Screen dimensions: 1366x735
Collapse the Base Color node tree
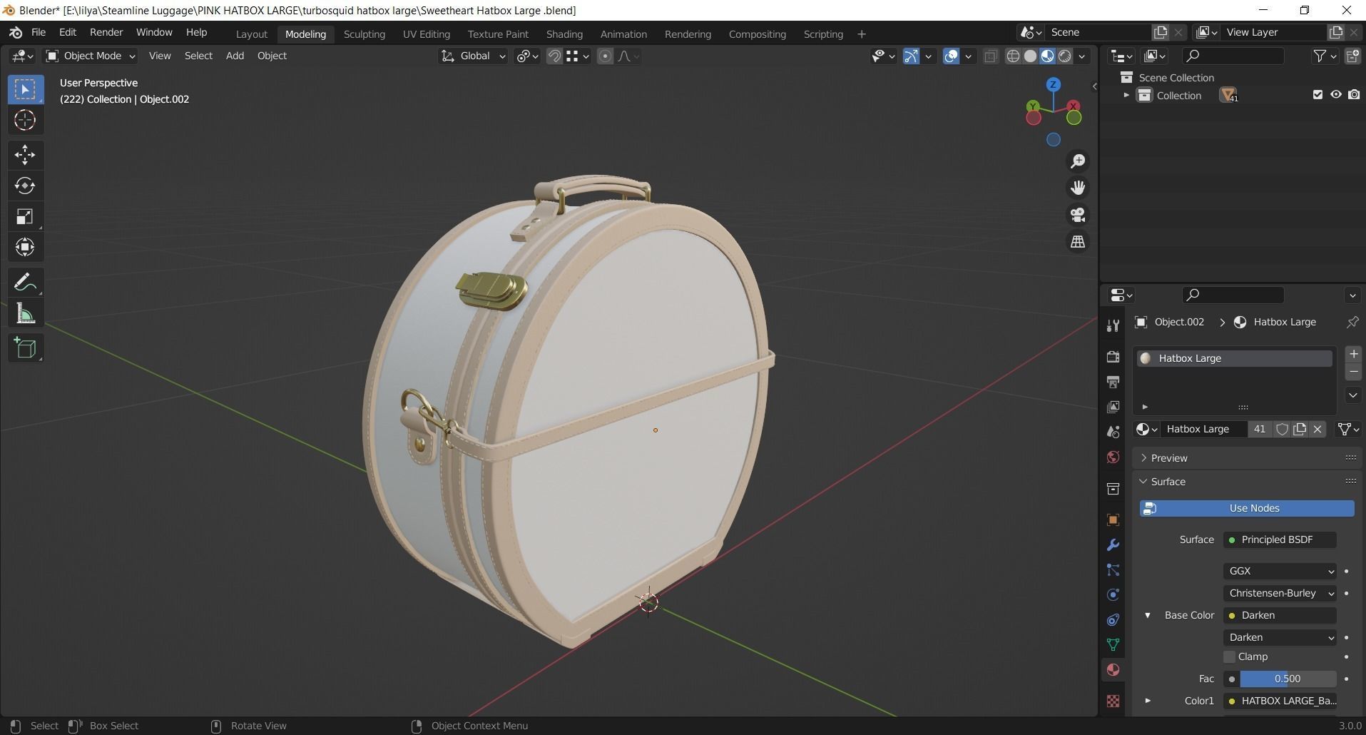[1148, 615]
